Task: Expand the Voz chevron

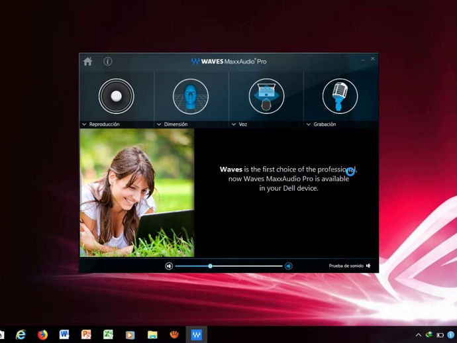Action: click(234, 124)
